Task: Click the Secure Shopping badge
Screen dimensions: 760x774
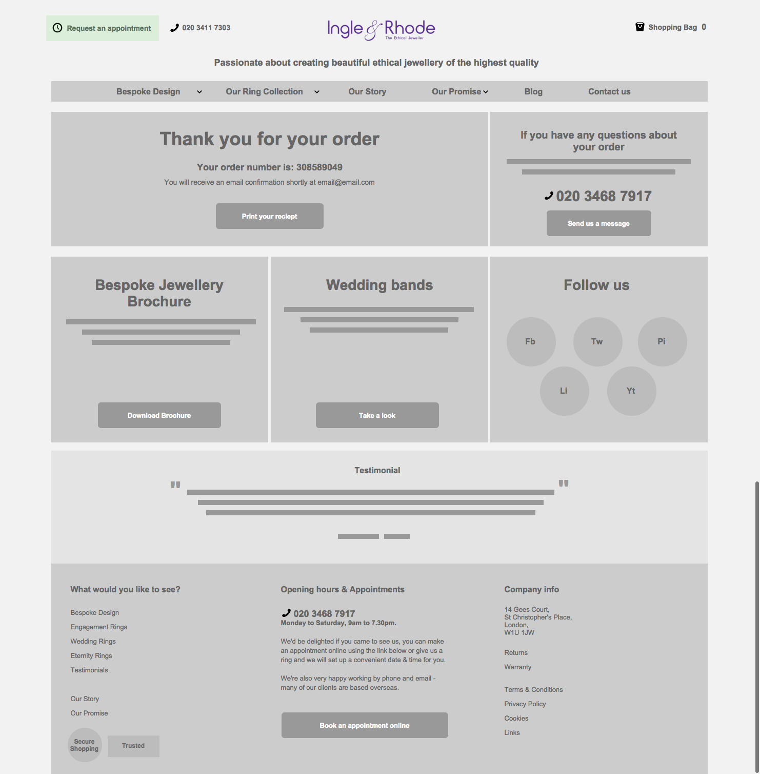Action: [x=85, y=745]
